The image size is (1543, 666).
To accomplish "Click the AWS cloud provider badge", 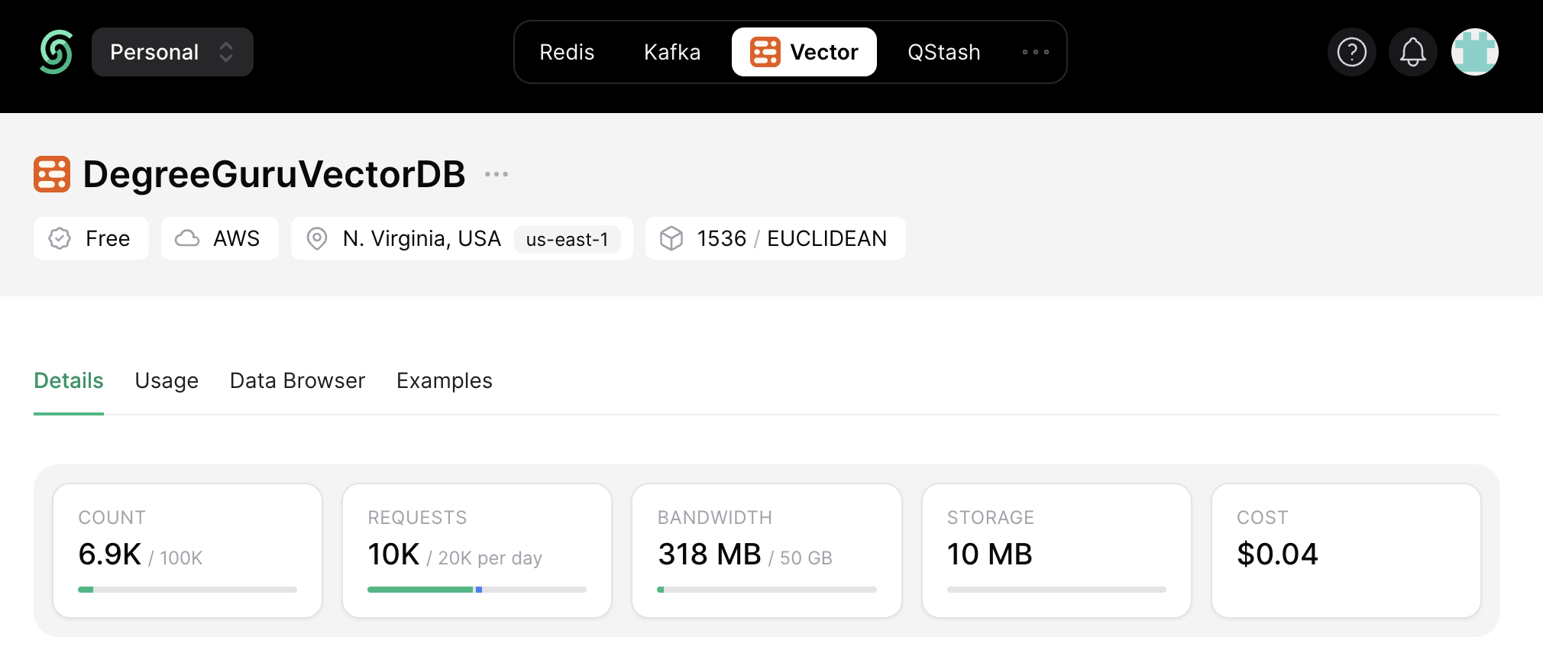I will 220,238.
